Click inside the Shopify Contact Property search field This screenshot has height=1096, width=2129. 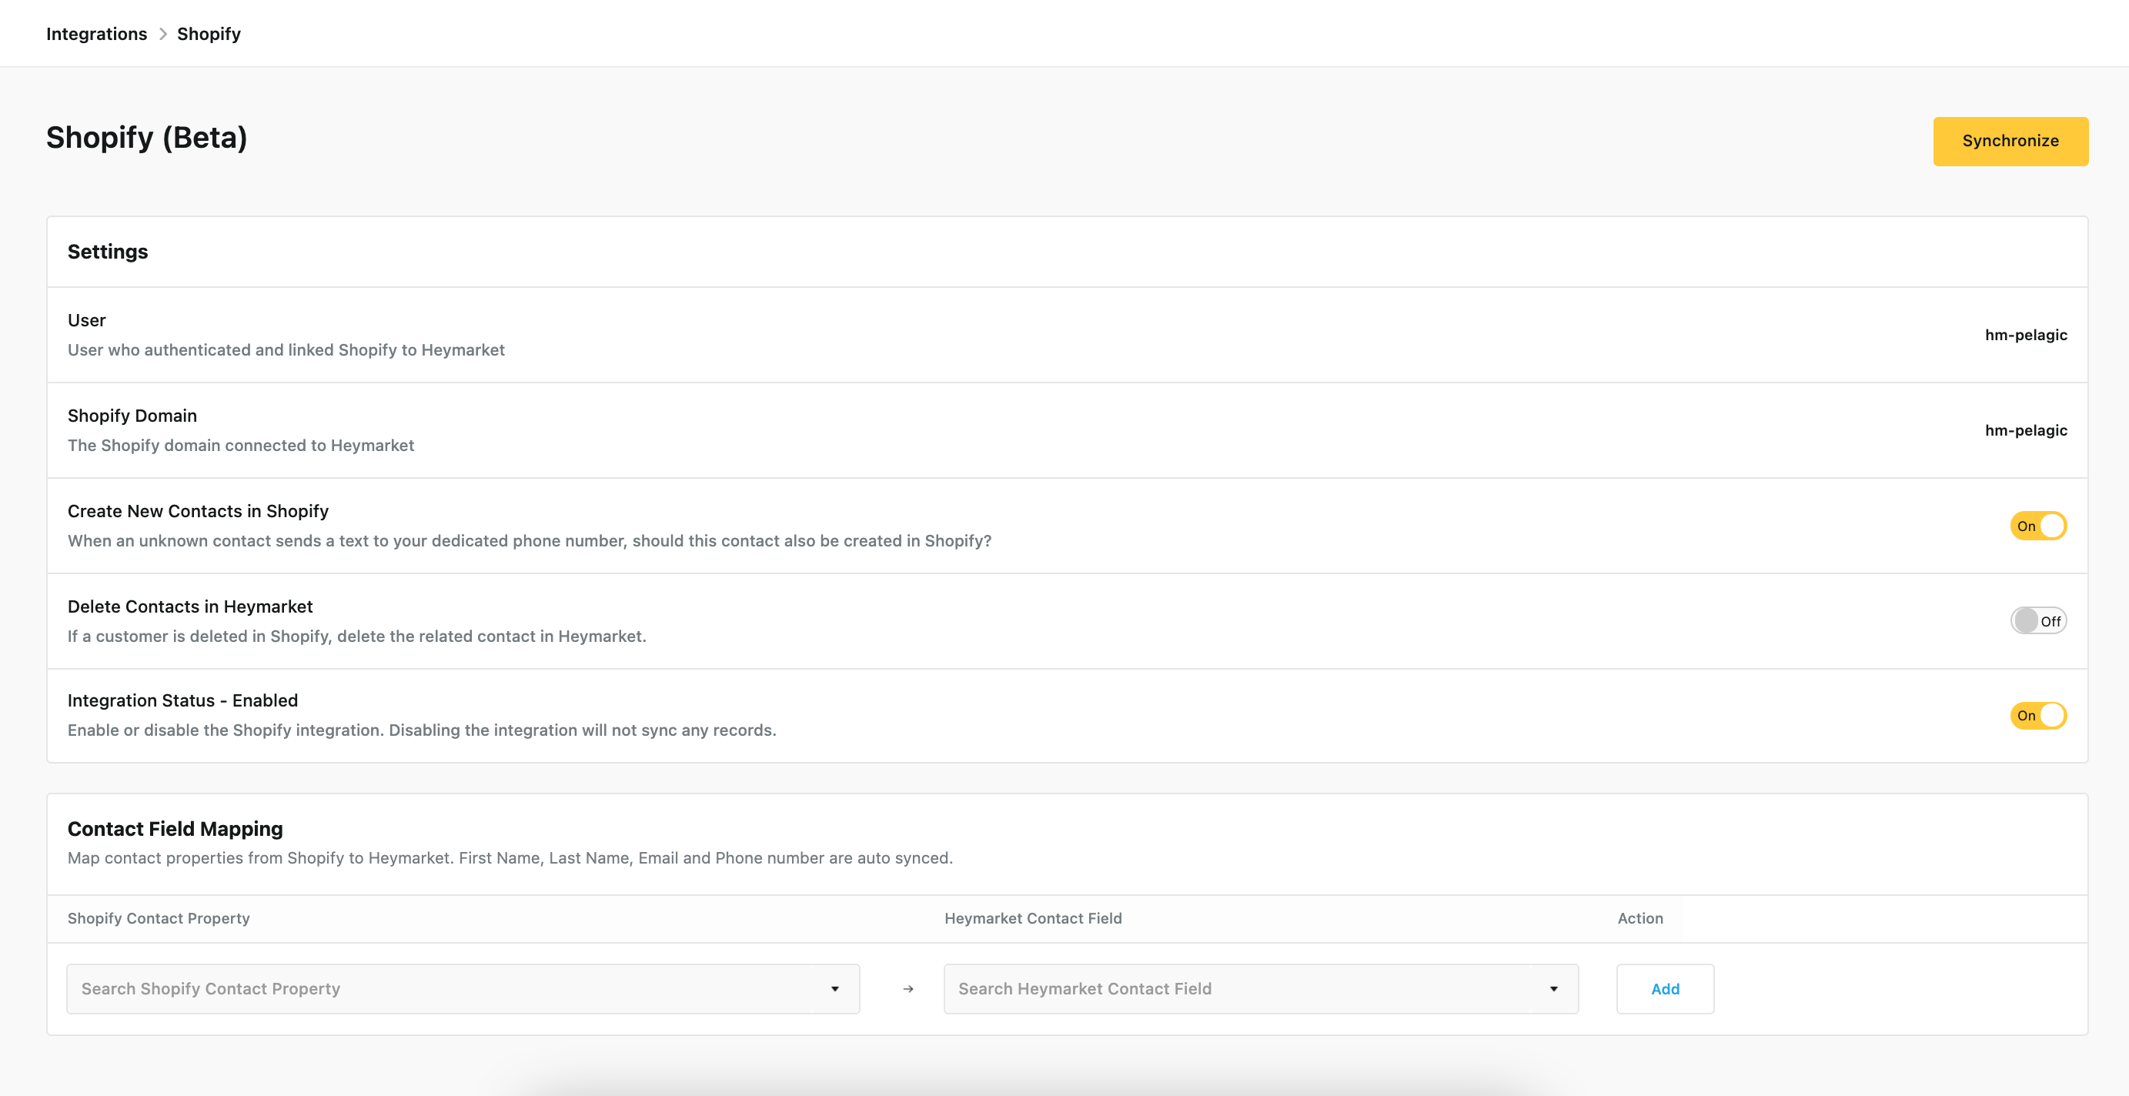point(331,988)
